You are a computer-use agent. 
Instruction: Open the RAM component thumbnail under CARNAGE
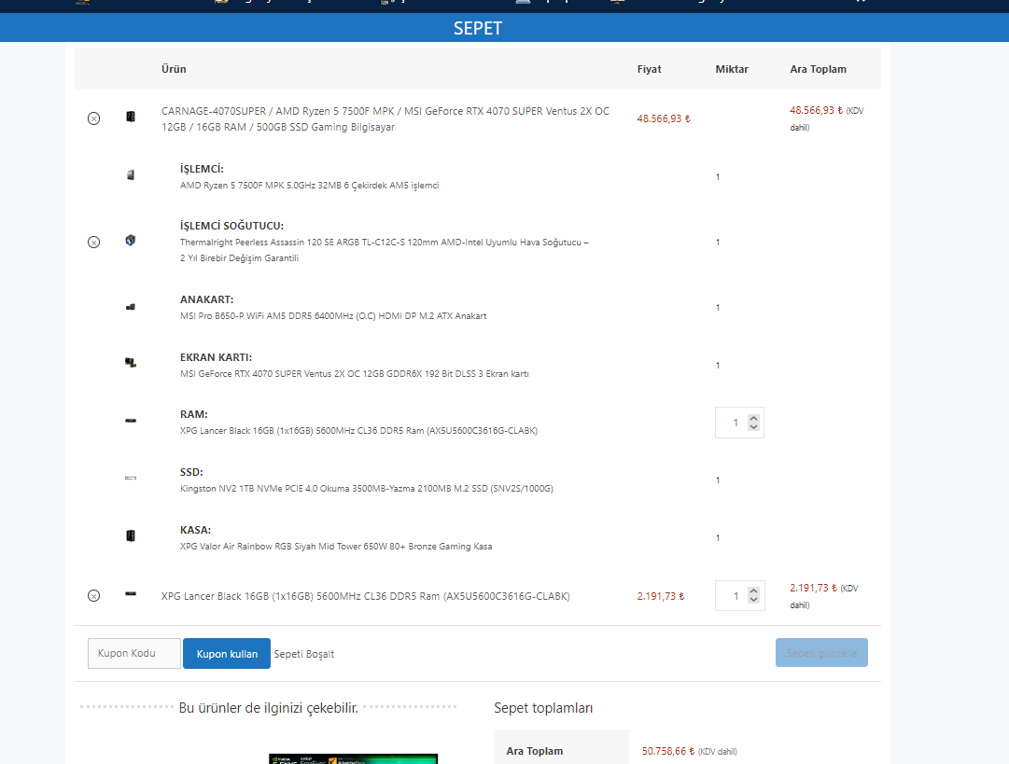pyautogui.click(x=131, y=421)
